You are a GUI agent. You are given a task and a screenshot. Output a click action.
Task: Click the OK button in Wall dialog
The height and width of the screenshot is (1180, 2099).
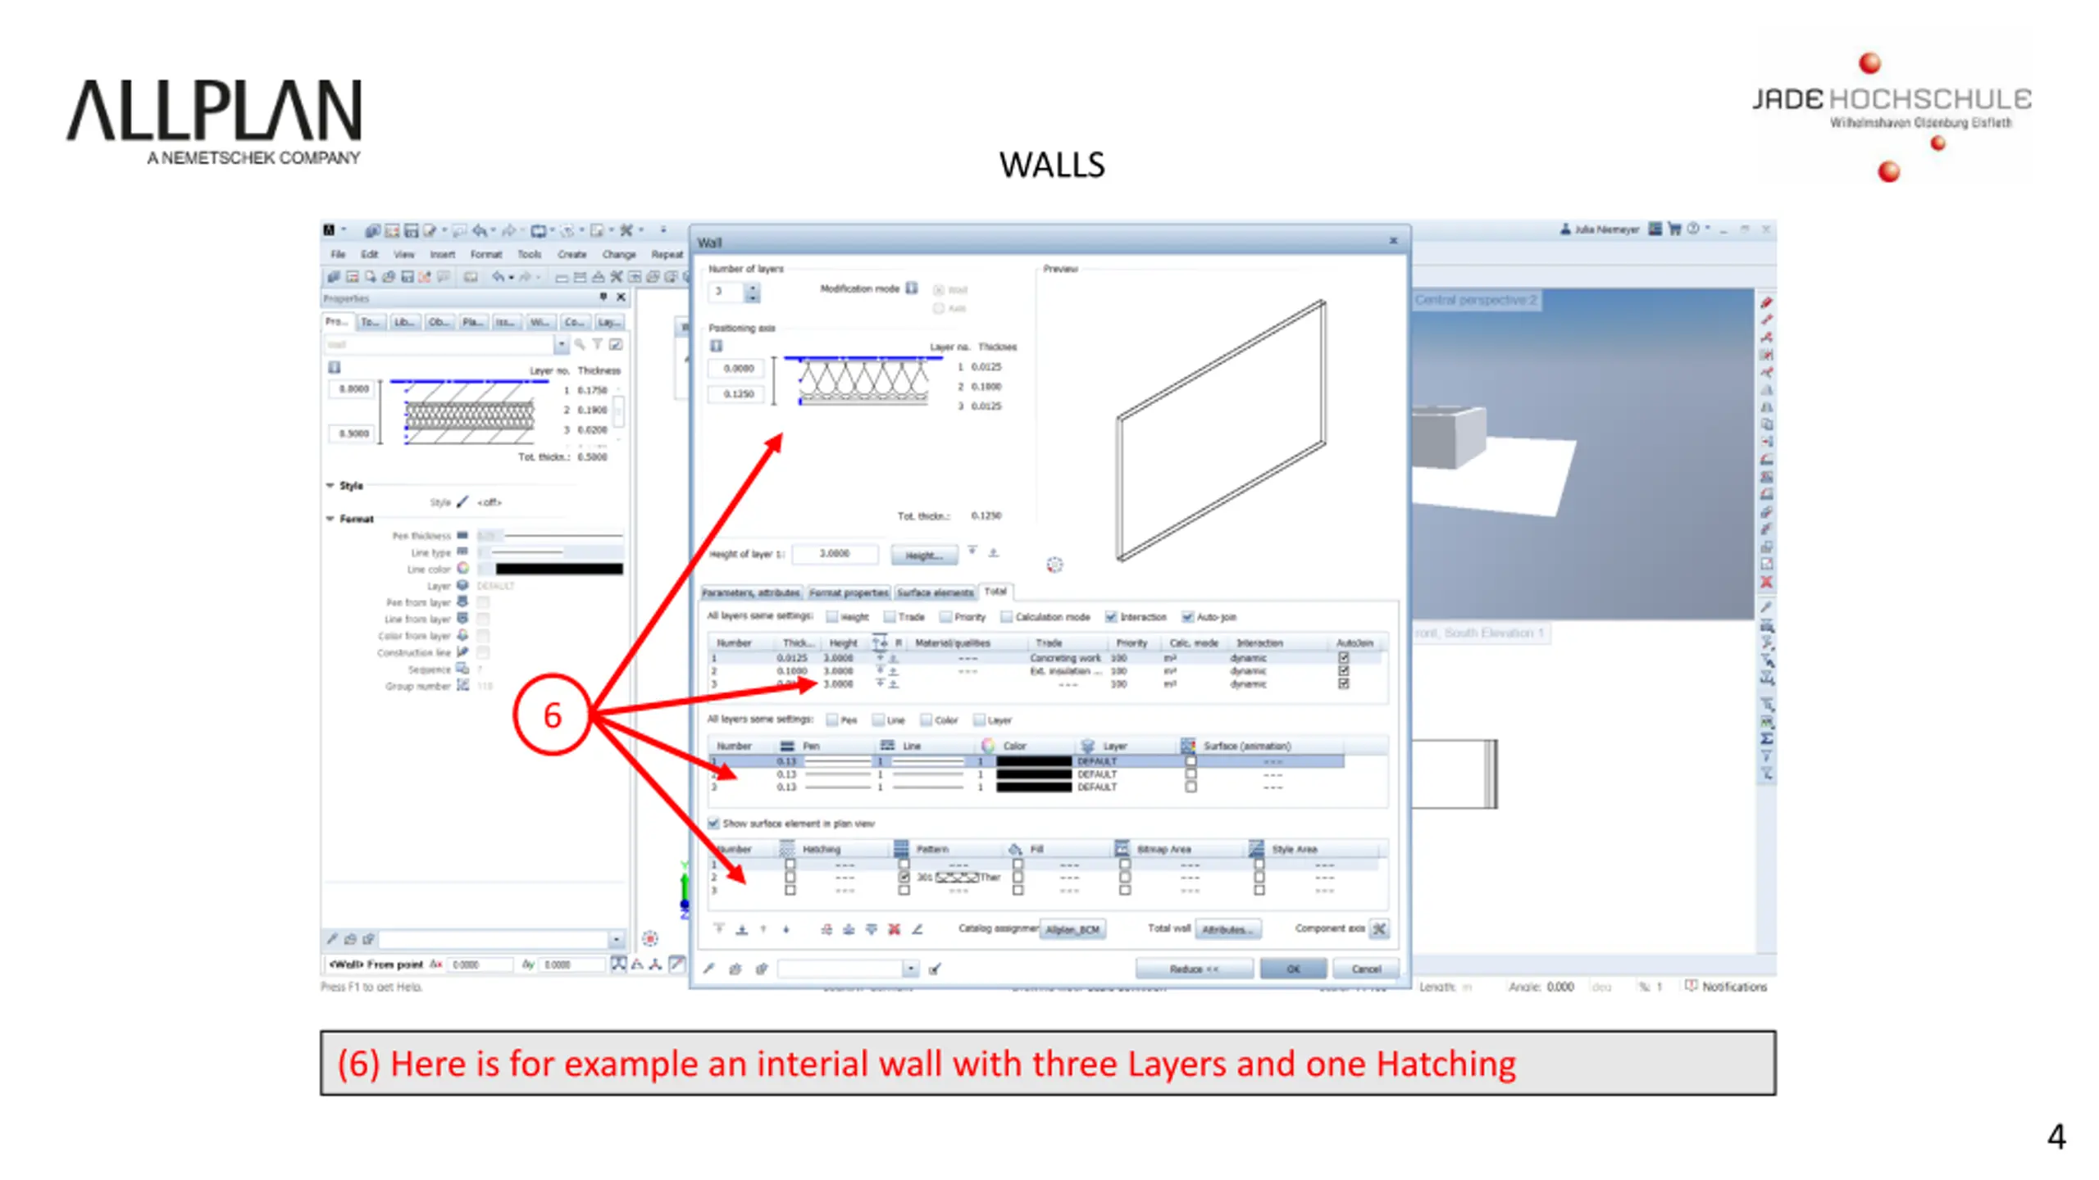click(1293, 969)
